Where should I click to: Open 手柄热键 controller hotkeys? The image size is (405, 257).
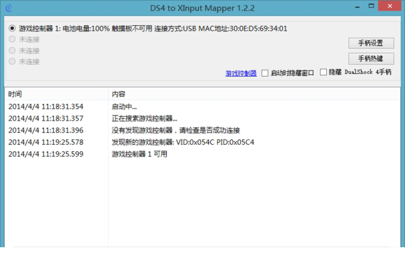(371, 59)
